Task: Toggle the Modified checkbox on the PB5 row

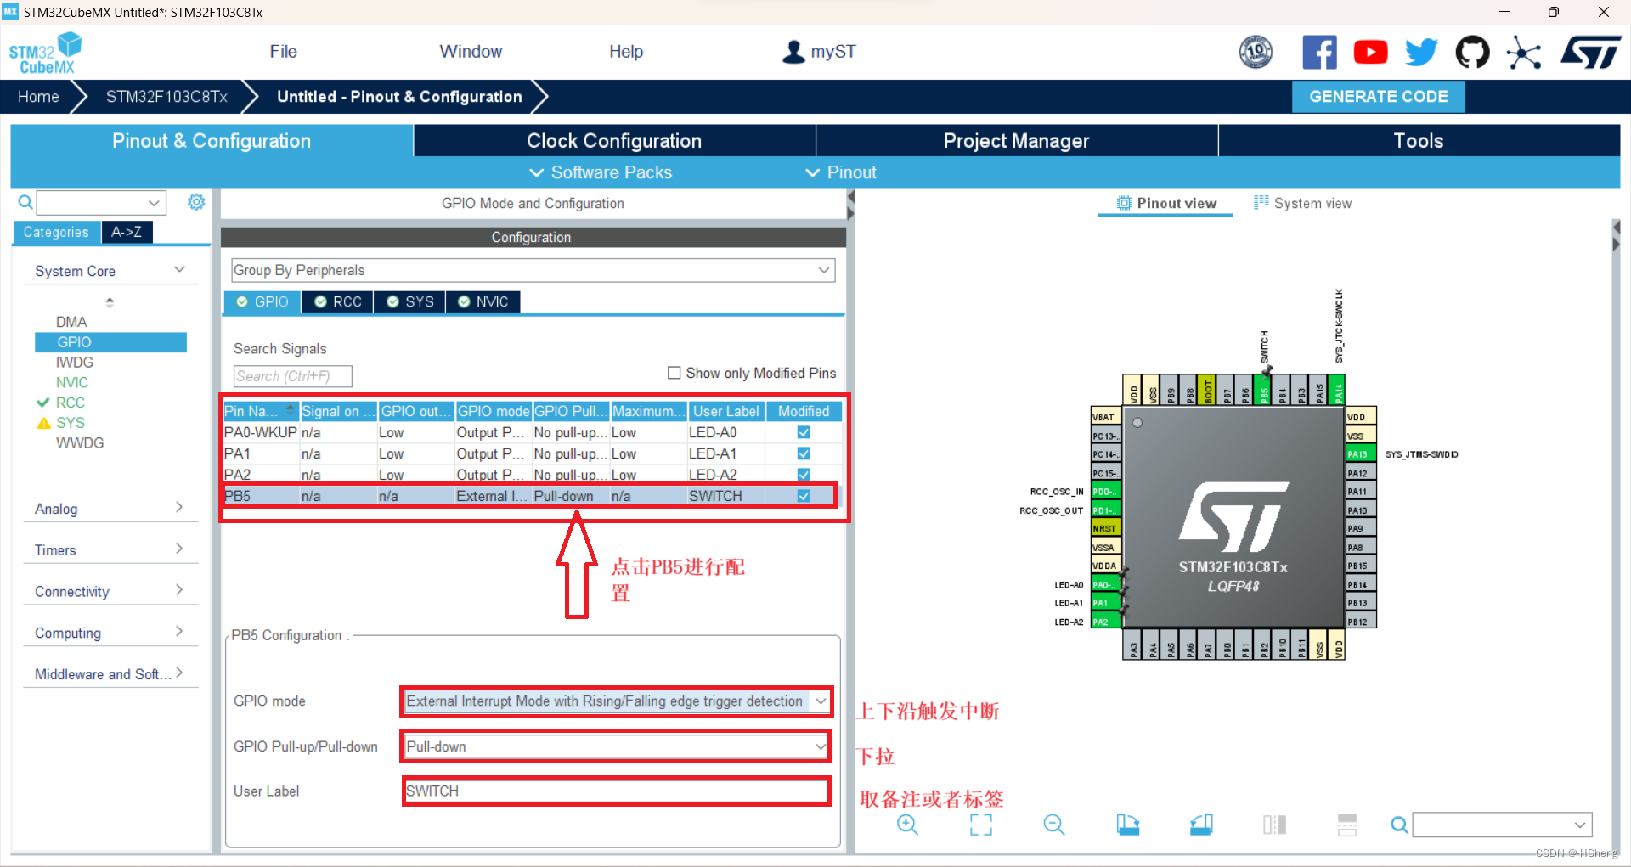Action: tap(802, 496)
